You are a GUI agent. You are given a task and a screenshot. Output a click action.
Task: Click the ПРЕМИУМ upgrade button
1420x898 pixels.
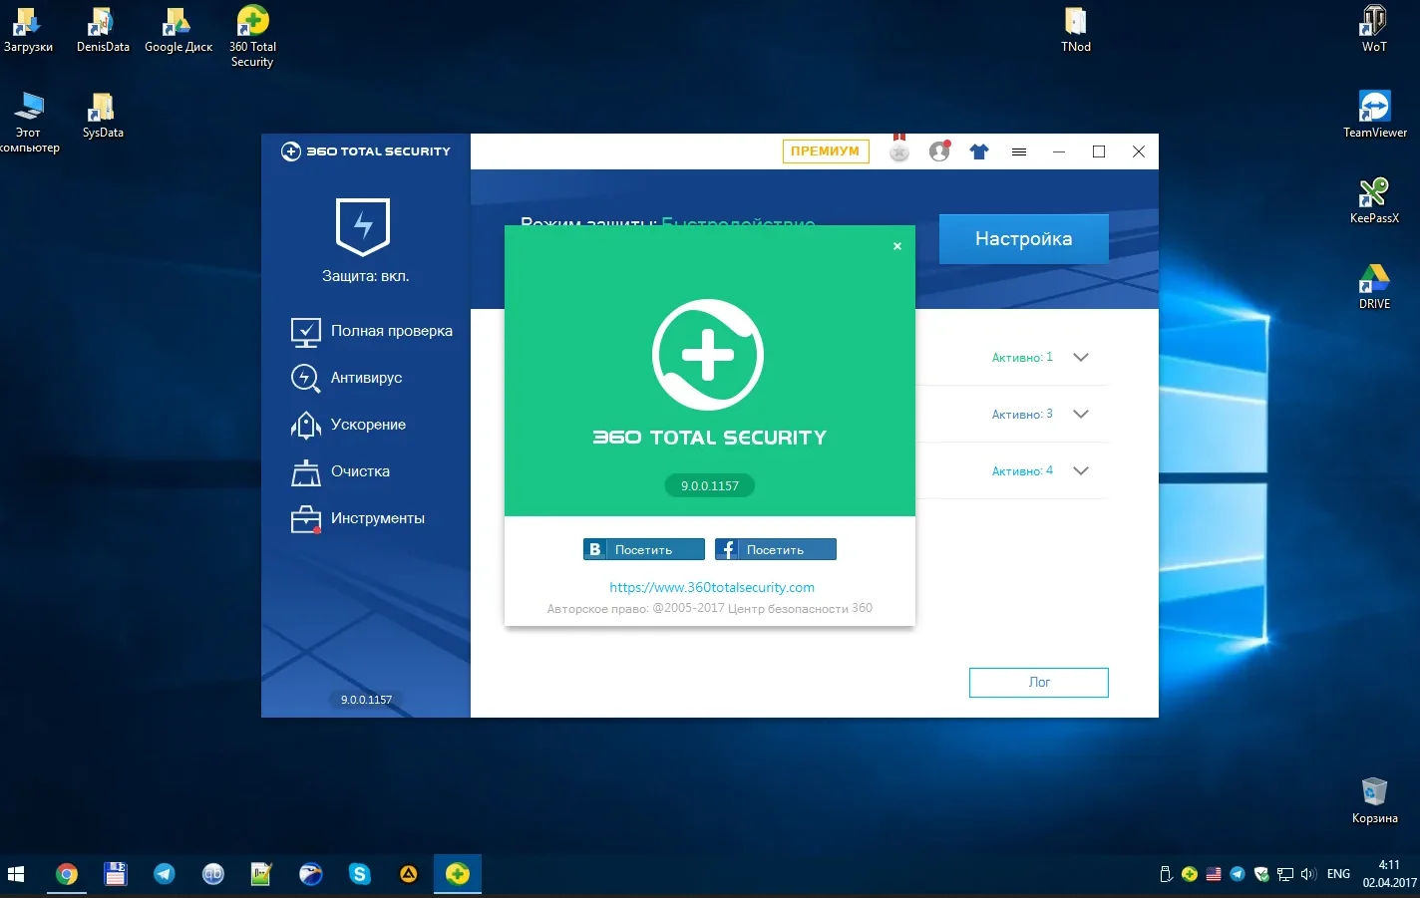(x=826, y=151)
